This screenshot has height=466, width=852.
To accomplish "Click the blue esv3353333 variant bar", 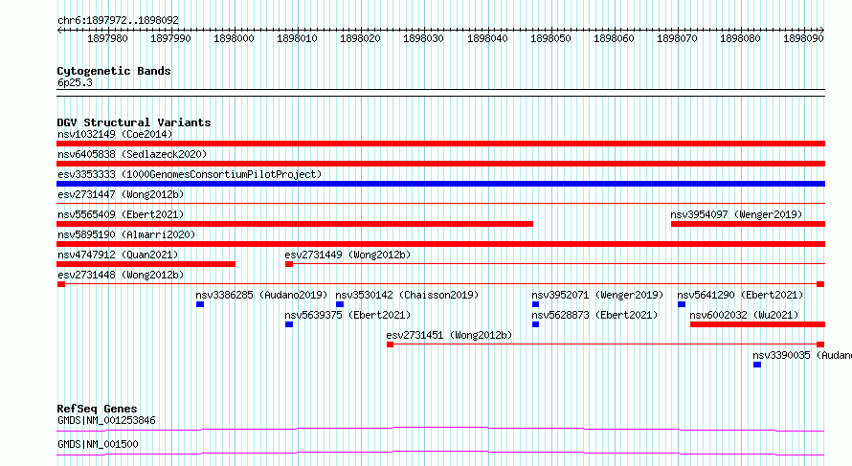I will 440,184.
